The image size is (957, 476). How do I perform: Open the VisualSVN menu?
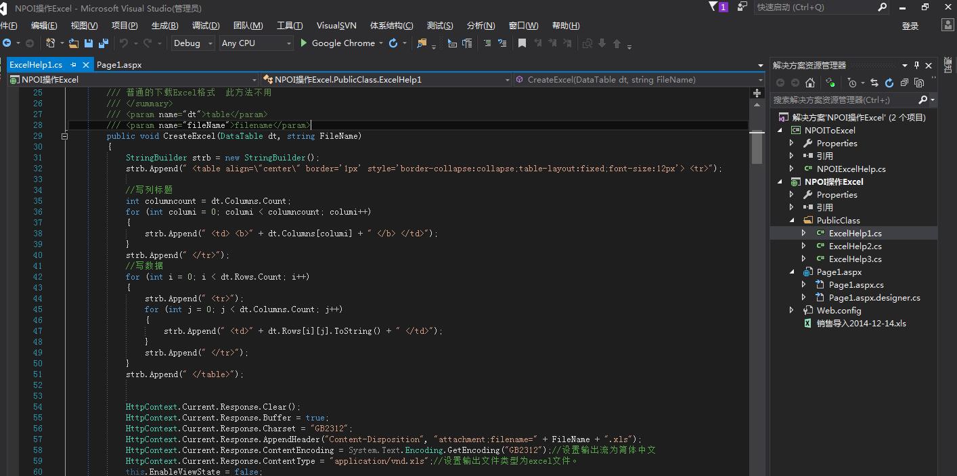pos(336,25)
